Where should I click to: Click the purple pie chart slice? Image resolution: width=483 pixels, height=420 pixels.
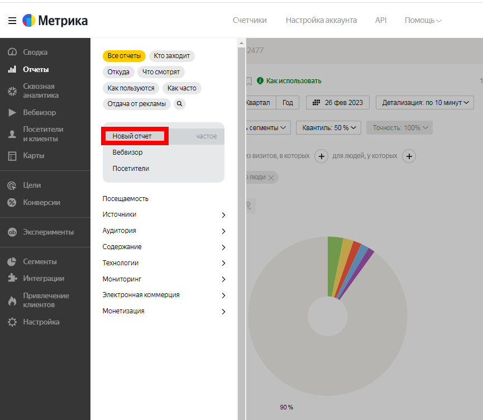click(356, 274)
